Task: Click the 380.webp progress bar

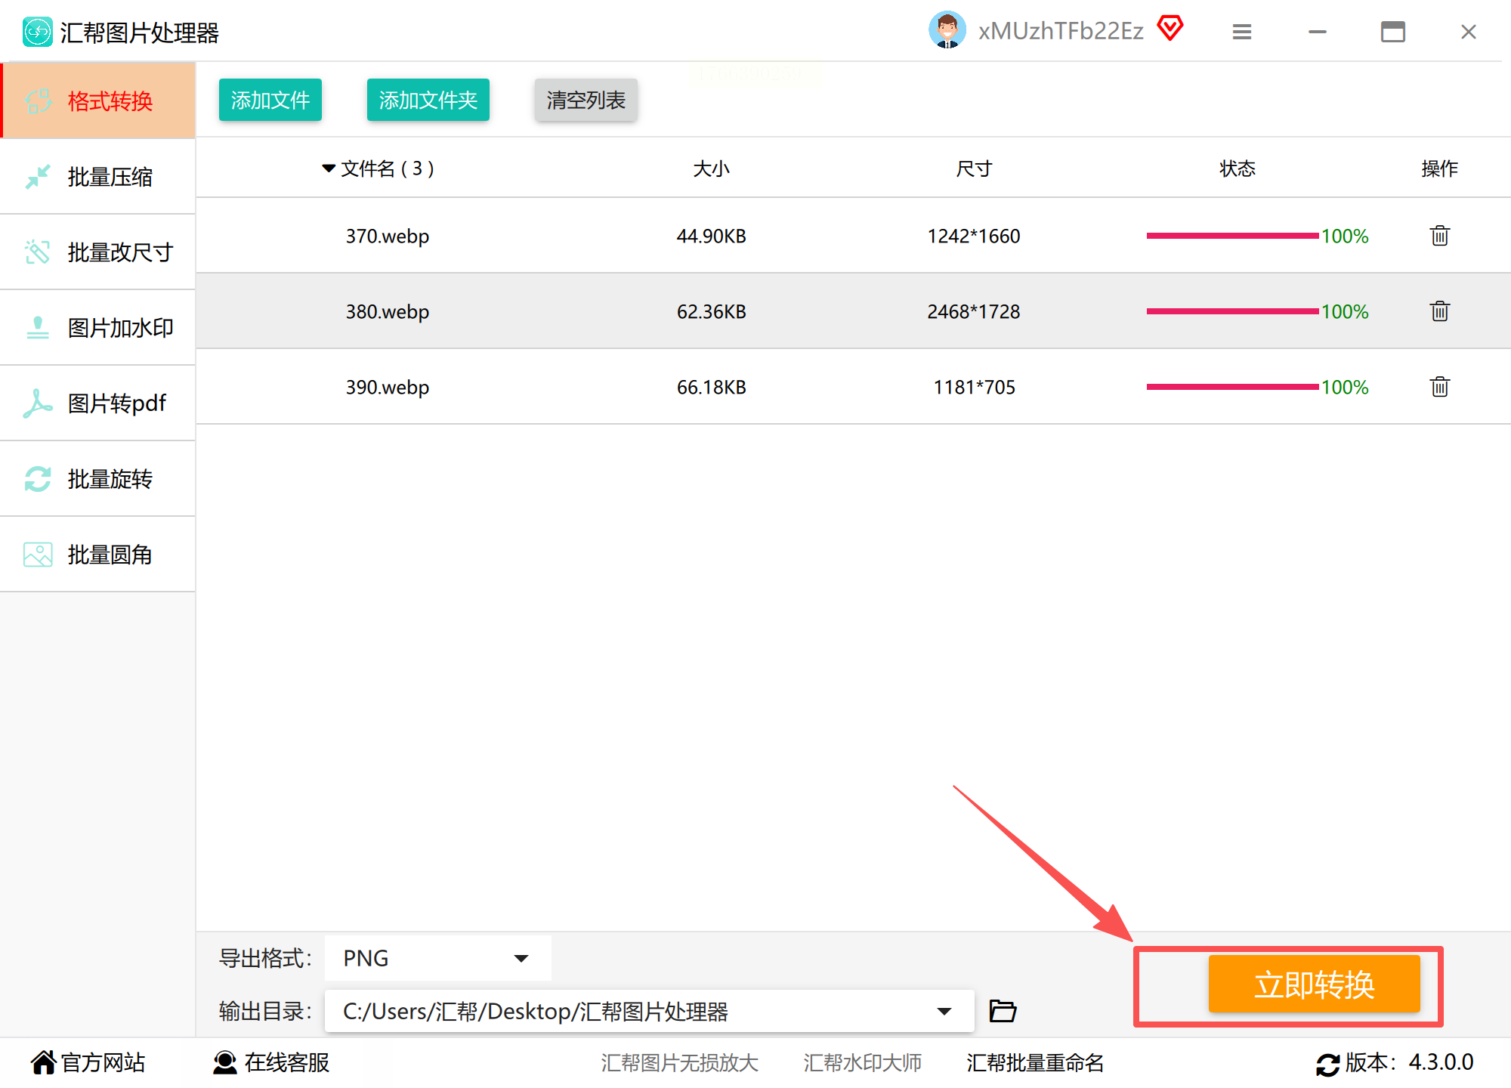Action: pyautogui.click(x=1231, y=311)
